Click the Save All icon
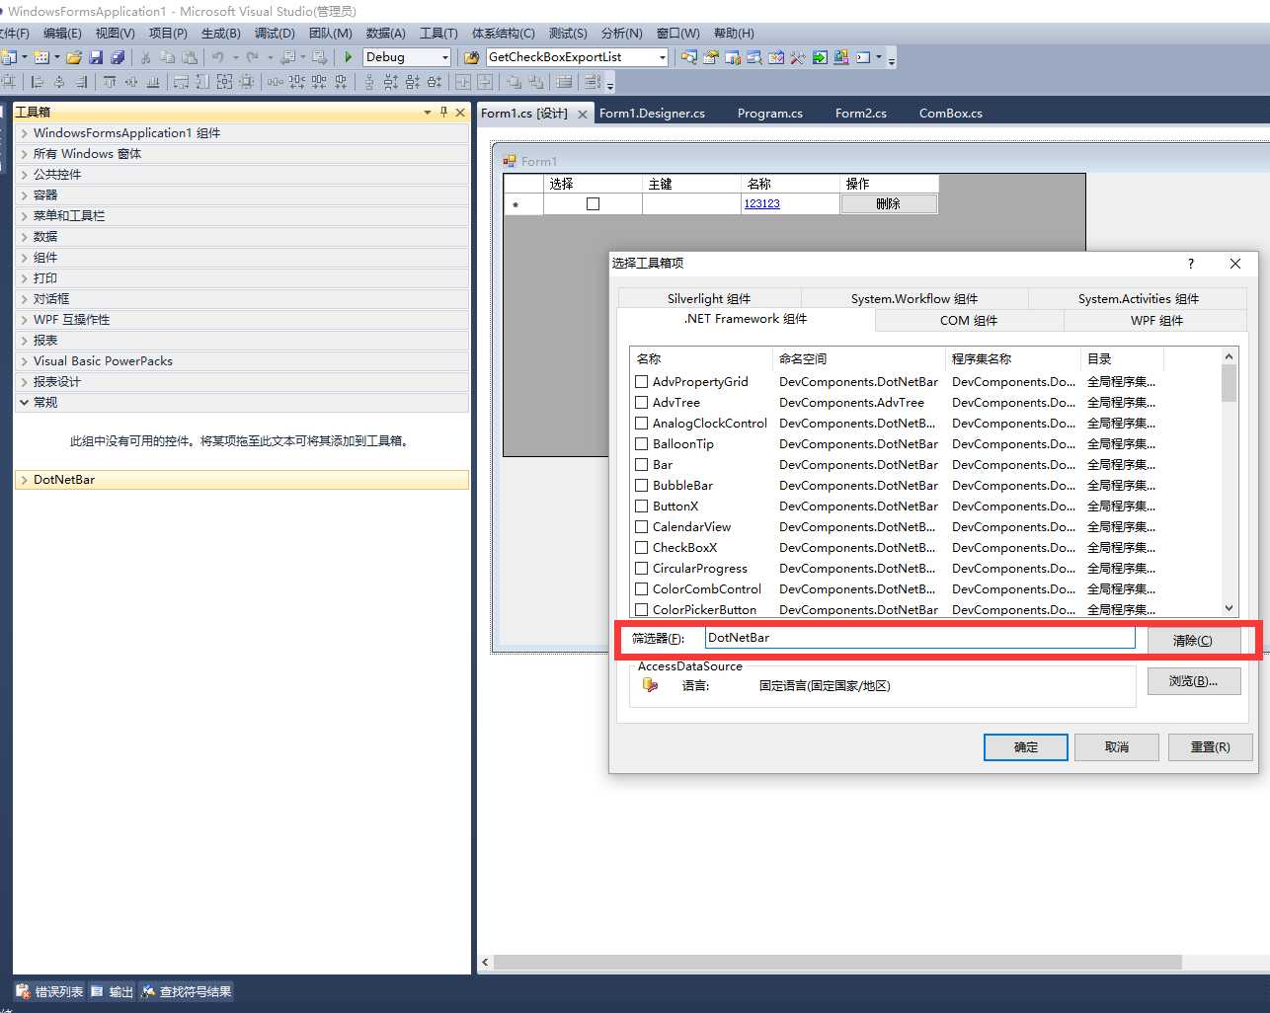Screen dimensions: 1270x1013 (118, 57)
